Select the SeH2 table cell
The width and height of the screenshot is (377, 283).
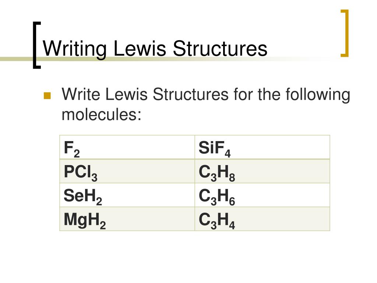[127, 195]
